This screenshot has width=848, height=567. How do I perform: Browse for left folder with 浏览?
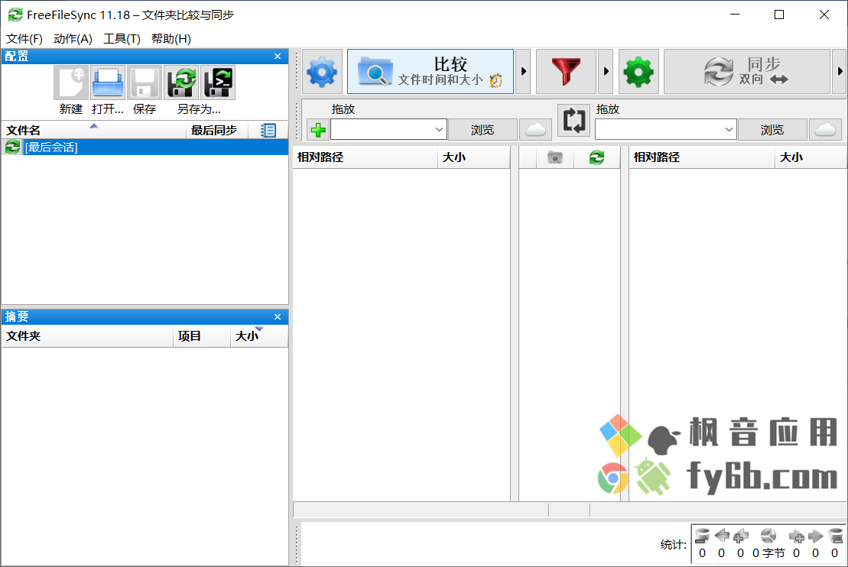482,130
